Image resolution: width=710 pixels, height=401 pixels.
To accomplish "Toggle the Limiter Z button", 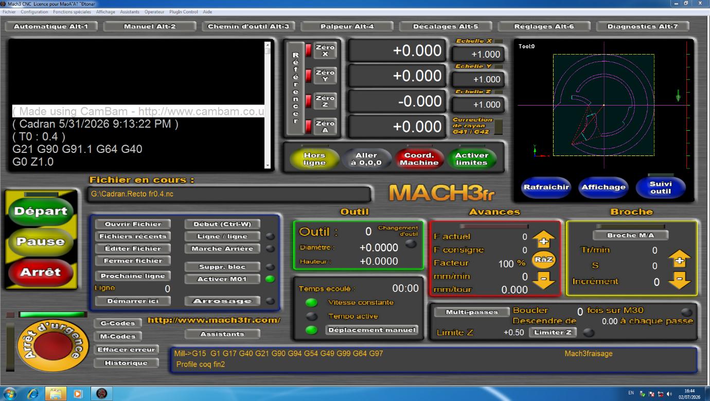I will [553, 333].
